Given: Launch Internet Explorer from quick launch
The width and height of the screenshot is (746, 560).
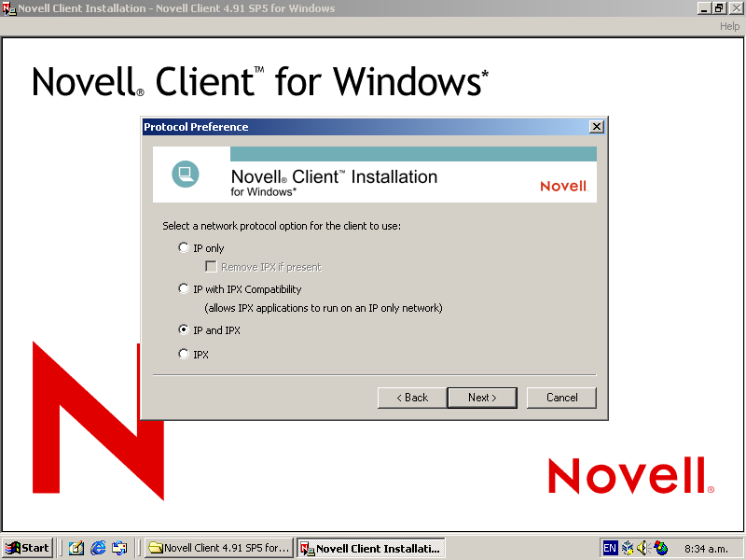Looking at the screenshot, I should (98, 548).
